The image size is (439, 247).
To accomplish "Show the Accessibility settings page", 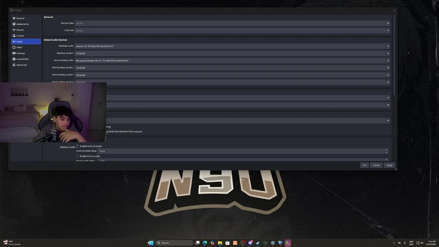I will (x=26, y=59).
